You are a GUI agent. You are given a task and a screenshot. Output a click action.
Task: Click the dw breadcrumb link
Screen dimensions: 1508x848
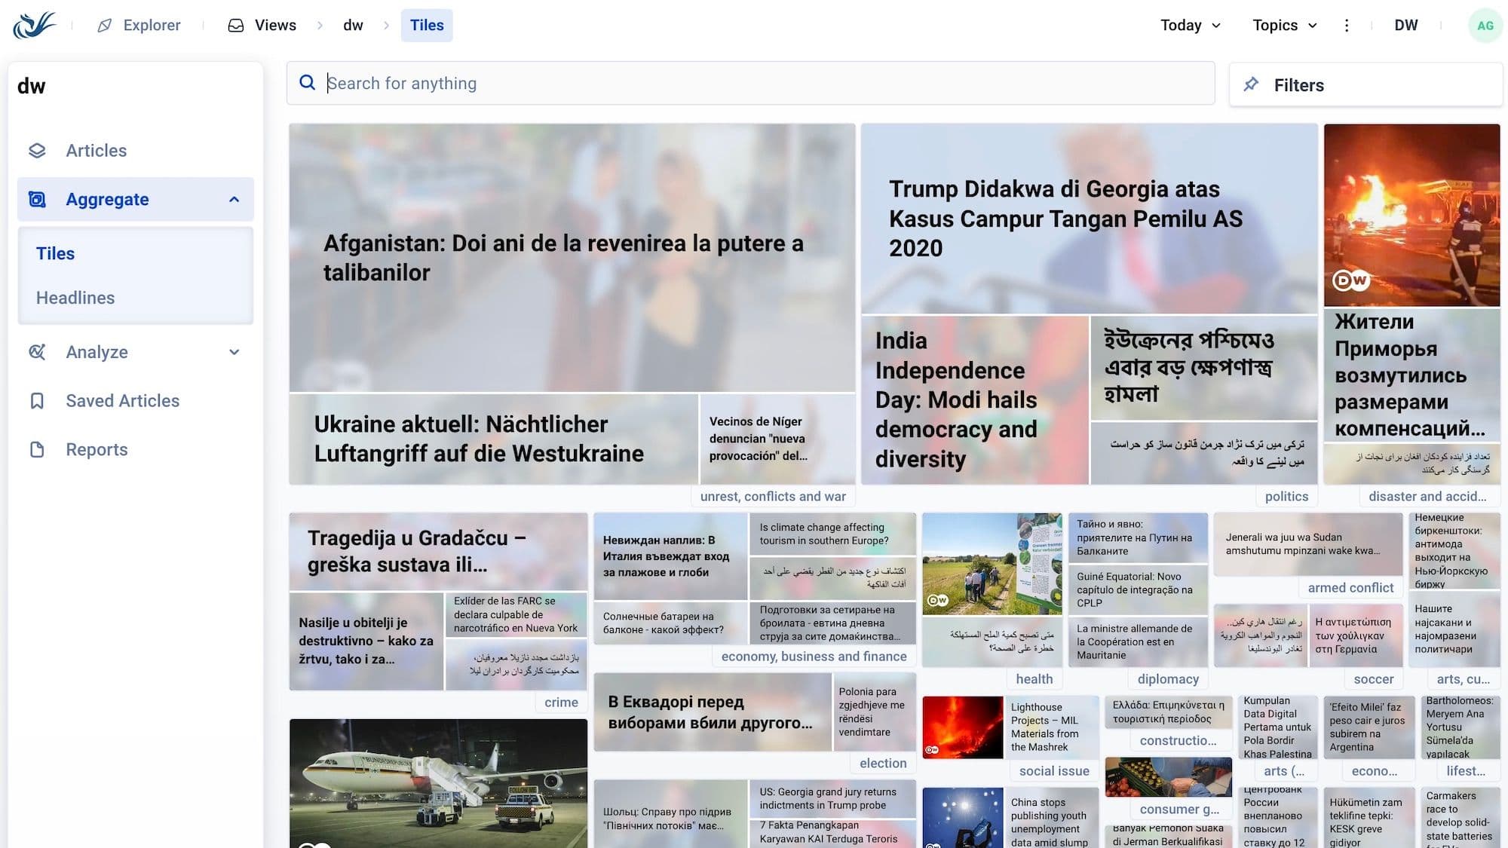353,26
